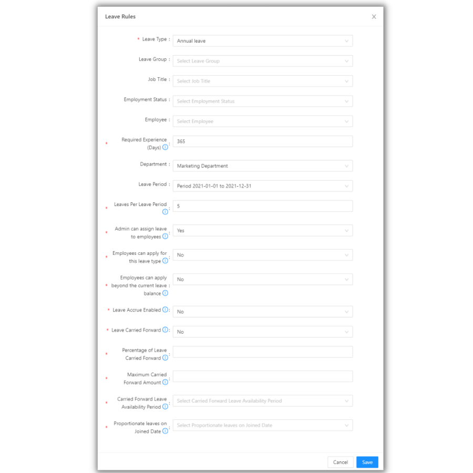Open Proportionate leaves on Joined Date info icon
Viewport: 473px width, 473px height.
(165, 431)
